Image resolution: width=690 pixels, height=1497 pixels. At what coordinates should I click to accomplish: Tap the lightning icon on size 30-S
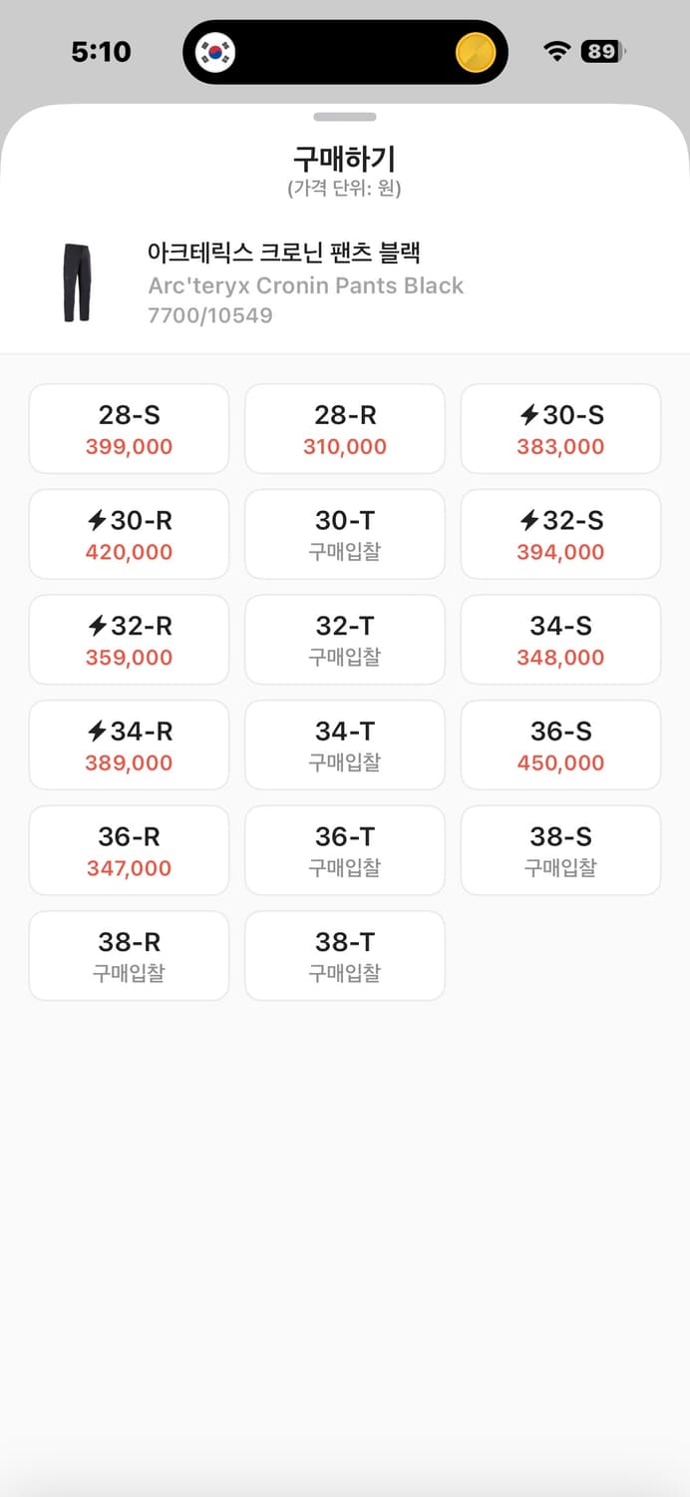(x=528, y=416)
